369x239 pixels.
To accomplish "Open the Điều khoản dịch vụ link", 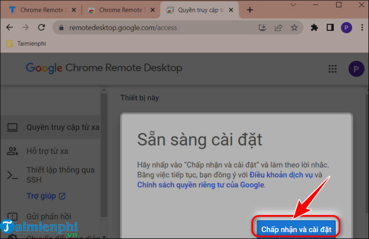I will pyautogui.click(x=281, y=175).
